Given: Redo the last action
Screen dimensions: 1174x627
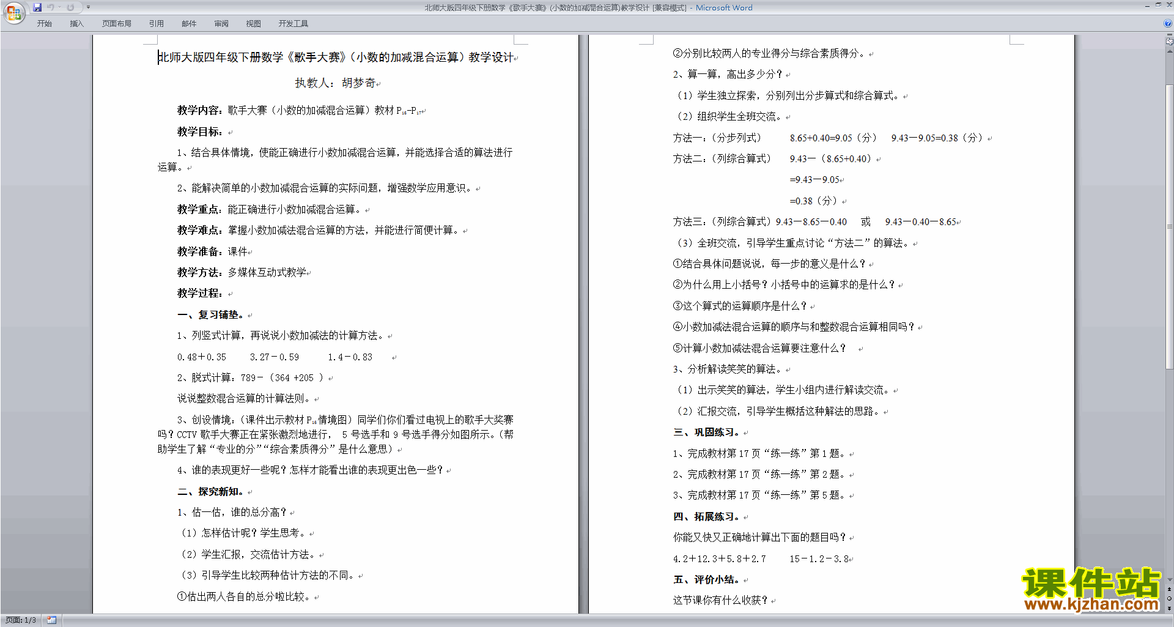Looking at the screenshot, I should tap(70, 7).
